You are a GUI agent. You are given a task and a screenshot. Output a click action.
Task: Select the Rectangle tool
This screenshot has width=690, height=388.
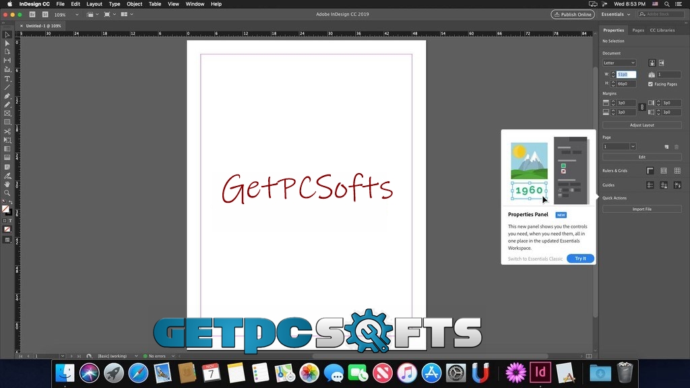tap(7, 123)
